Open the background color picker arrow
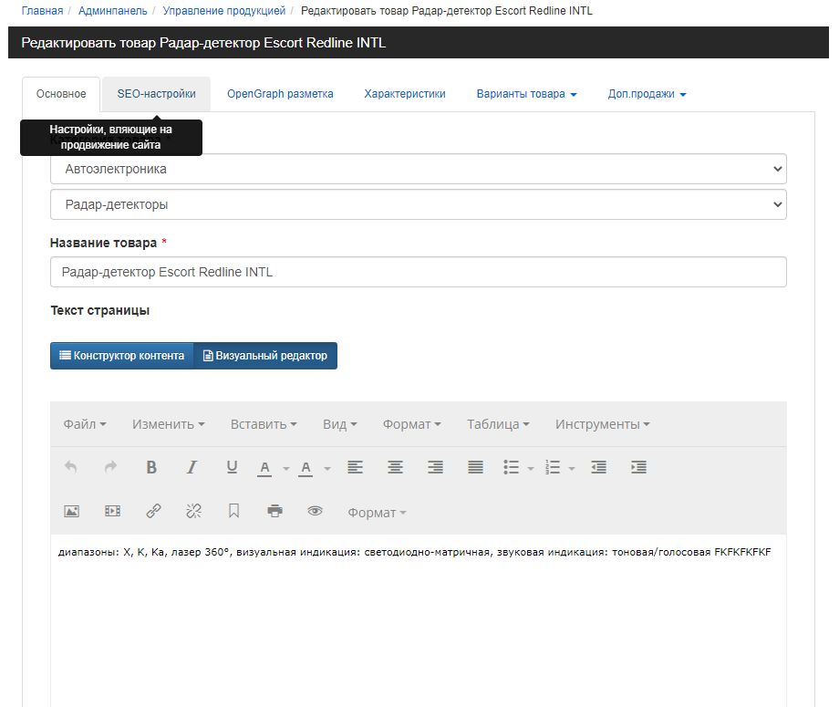The image size is (839, 707). pos(327,469)
